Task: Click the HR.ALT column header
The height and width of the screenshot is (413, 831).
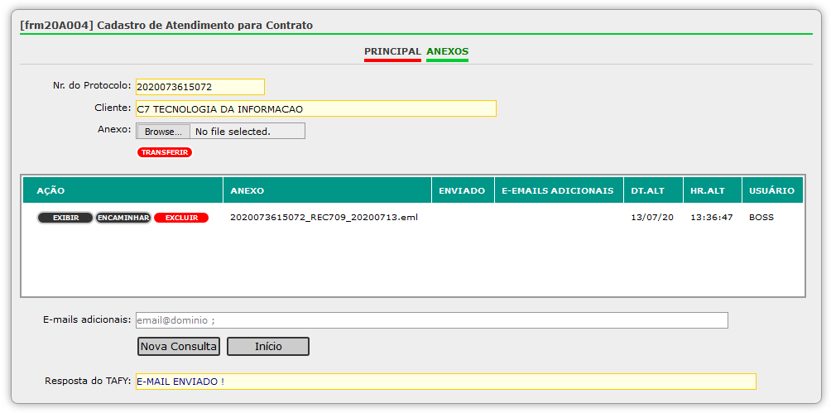Action: [x=713, y=190]
